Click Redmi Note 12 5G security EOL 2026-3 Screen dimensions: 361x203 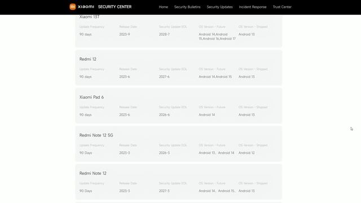pyautogui.click(x=164, y=153)
